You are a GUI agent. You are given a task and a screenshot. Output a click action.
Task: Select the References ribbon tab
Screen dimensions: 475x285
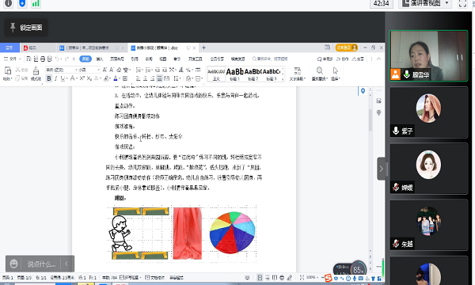(135, 59)
